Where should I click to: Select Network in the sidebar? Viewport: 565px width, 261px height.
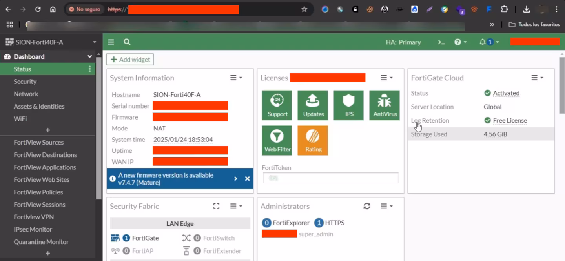click(26, 94)
